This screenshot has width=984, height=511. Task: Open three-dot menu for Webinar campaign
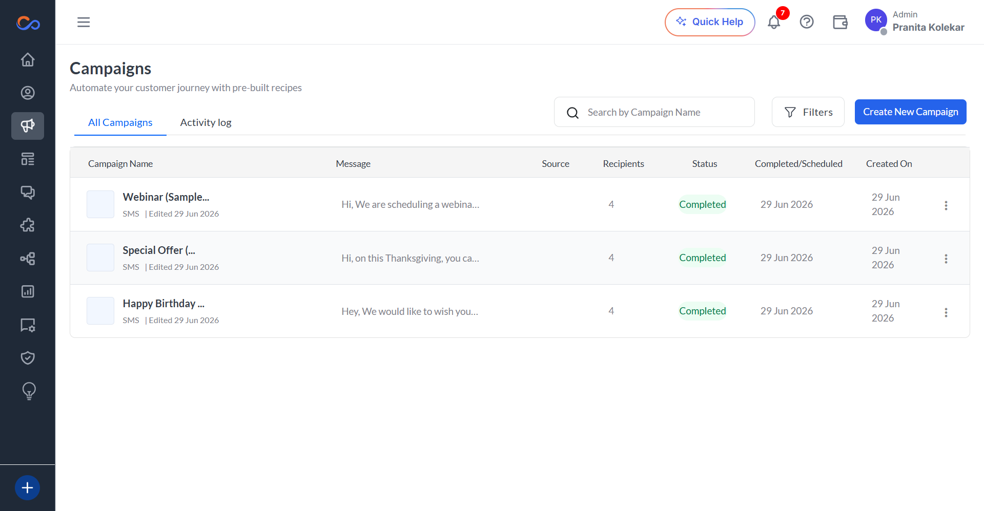tap(946, 205)
